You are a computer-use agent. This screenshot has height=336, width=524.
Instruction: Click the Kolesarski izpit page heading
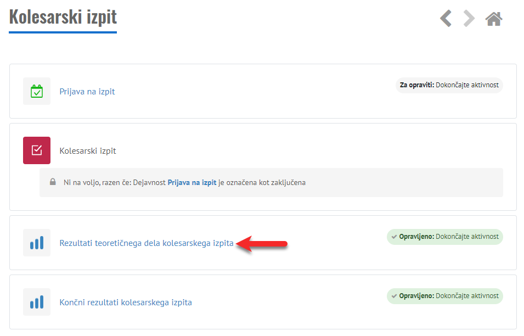(x=63, y=16)
